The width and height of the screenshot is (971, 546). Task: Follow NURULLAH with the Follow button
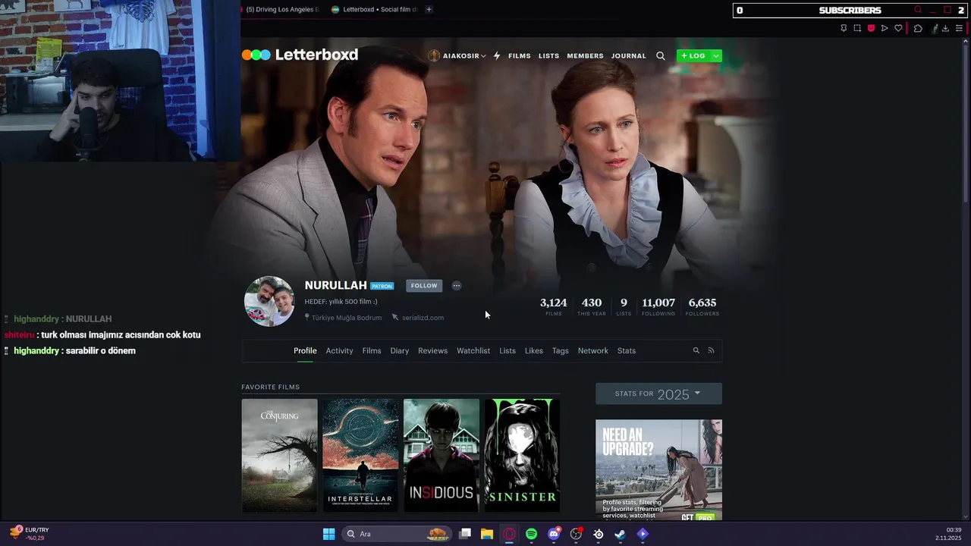coord(424,286)
